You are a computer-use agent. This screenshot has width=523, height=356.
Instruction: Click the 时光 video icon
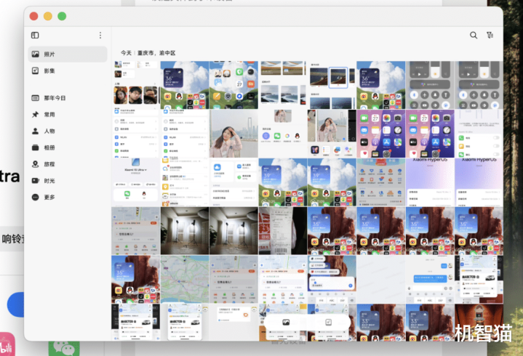pyautogui.click(x=35, y=181)
